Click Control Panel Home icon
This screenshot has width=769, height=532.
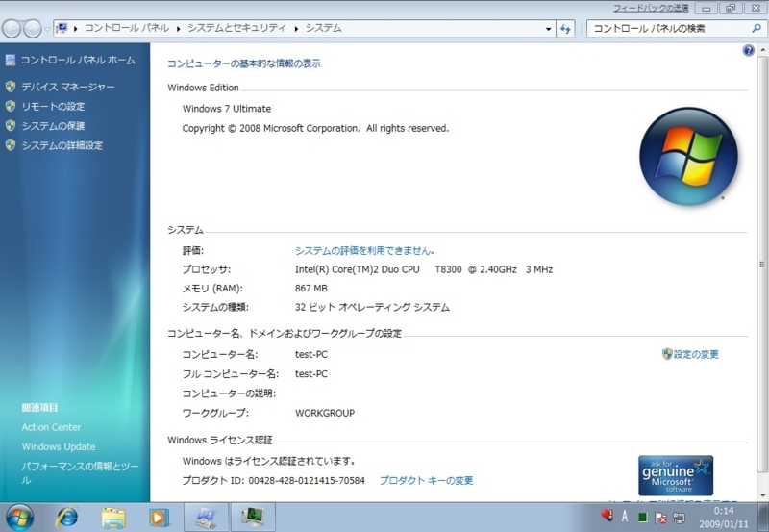point(11,60)
